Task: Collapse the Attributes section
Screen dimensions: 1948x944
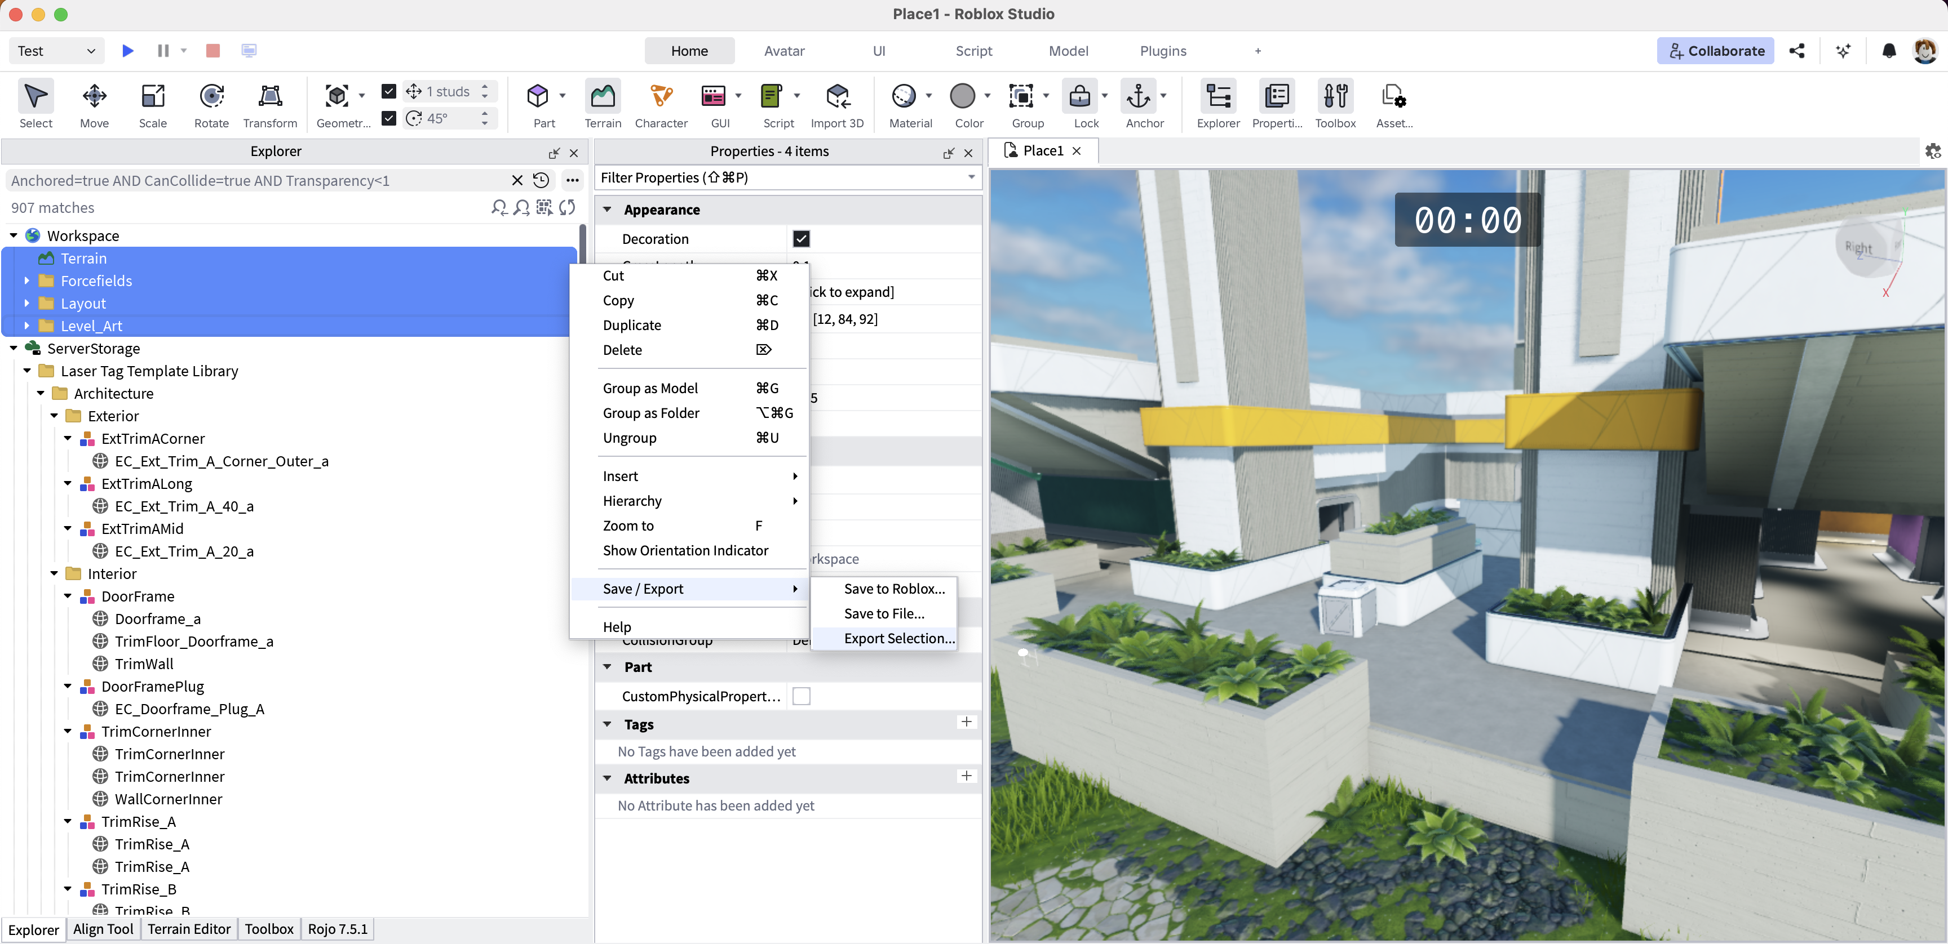Action: click(606, 778)
